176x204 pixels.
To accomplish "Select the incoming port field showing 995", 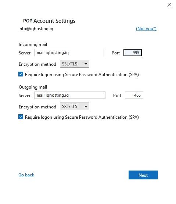I will (132, 53).
